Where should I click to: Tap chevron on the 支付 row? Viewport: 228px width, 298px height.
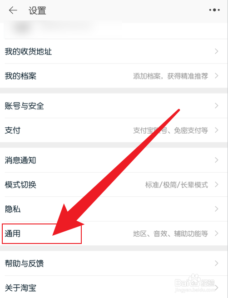[216, 130]
